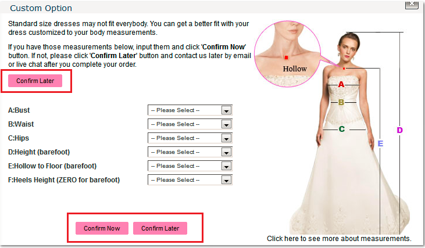
Task: Click the B waist marker on the model
Action: (x=341, y=102)
